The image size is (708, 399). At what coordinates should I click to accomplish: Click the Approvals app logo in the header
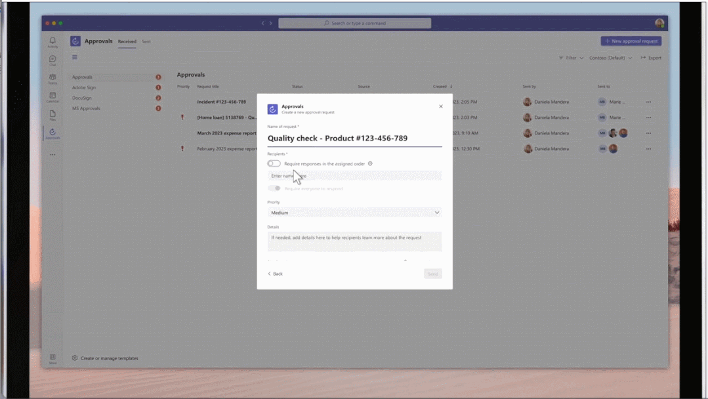click(75, 41)
